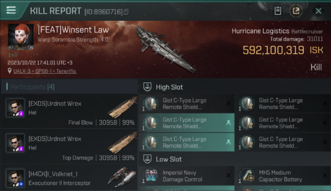Image resolution: width=331 pixels, height=191 pixels.
Task: Click the person icon on second-row shield module
Action: coord(228,123)
